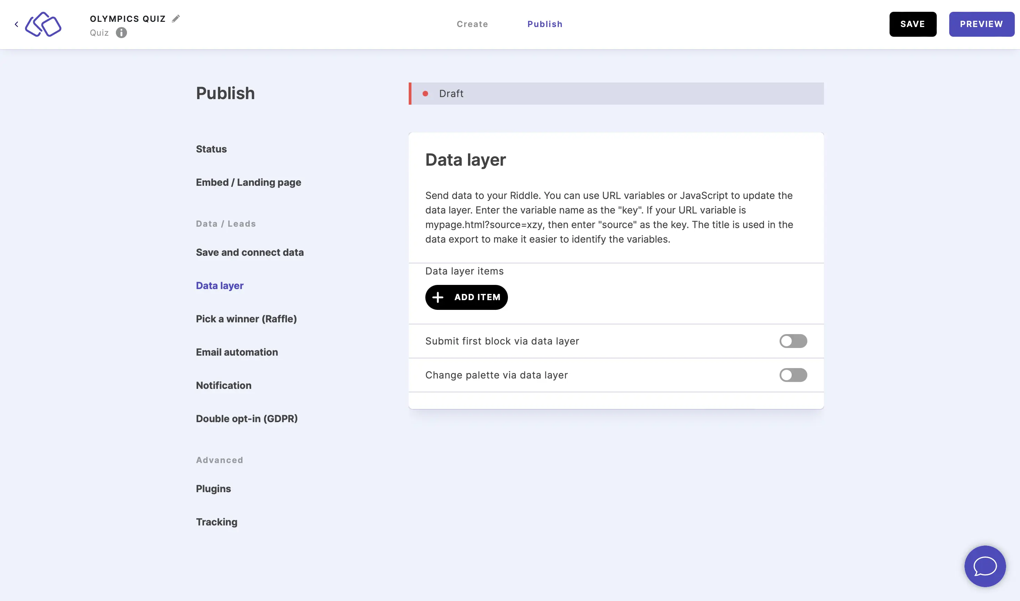Click the save icon in top right
The image size is (1020, 601).
[913, 24]
